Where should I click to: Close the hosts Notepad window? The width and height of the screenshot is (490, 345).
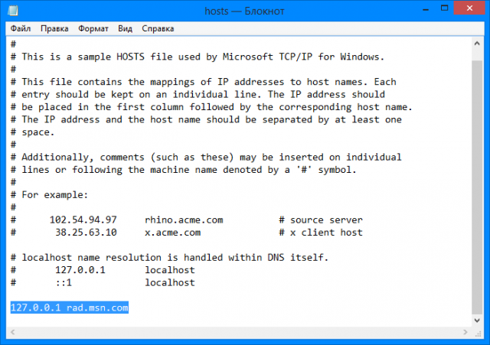pos(469,8)
